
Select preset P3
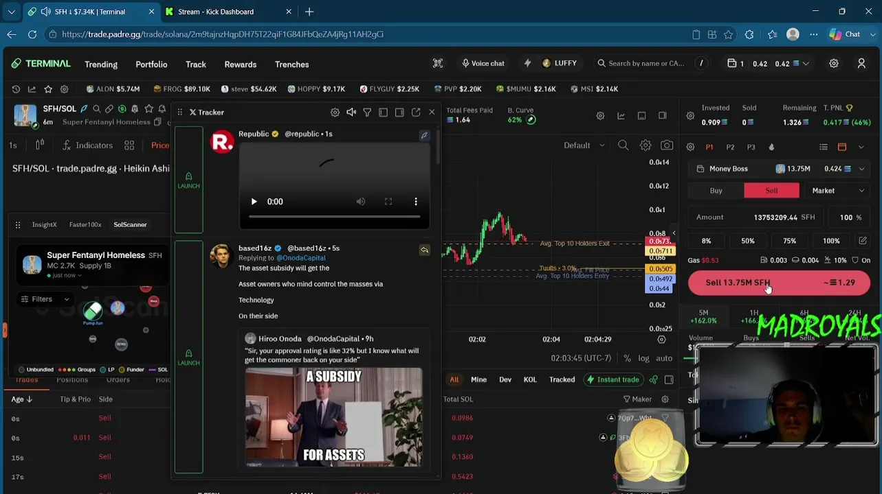tap(751, 147)
